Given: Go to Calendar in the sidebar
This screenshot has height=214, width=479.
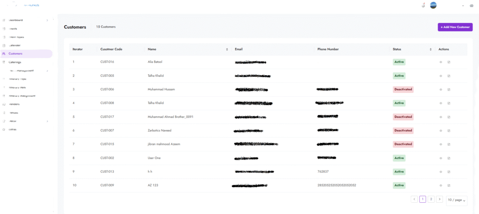Looking at the screenshot, I should pyautogui.click(x=15, y=45).
